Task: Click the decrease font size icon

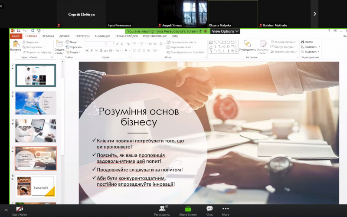Action: pos(122,44)
